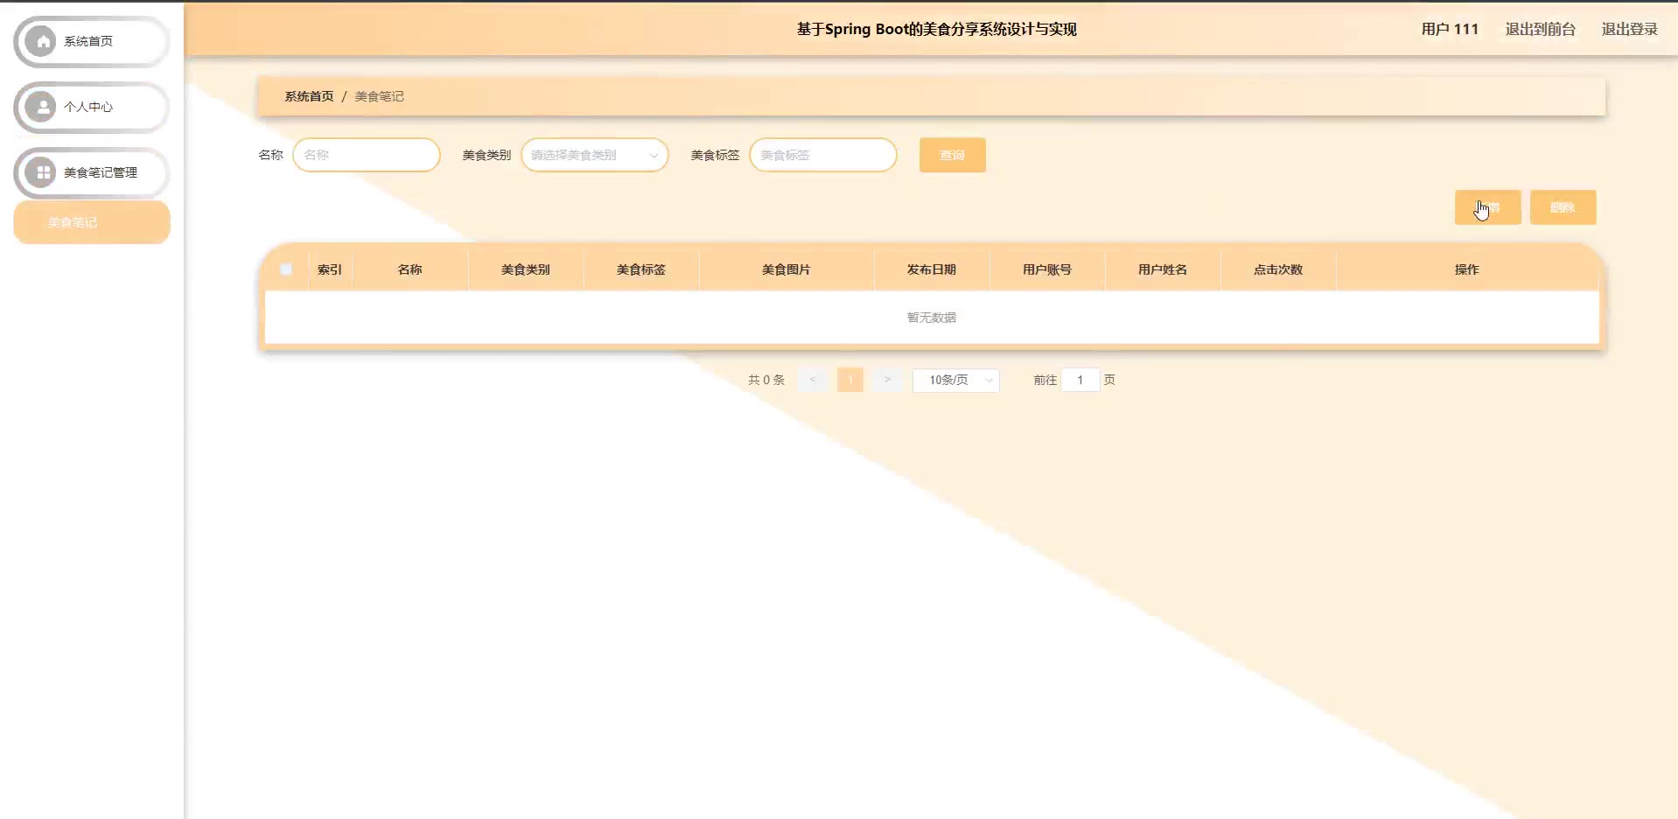Click the 共 0 条 total count text
Viewport: 1678px width, 819px height.
coord(766,380)
